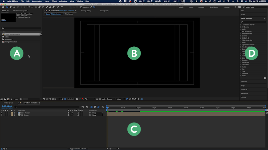Delete selected item with trash icon
This screenshot has height=150, width=268.
pyautogui.click(x=21, y=99)
